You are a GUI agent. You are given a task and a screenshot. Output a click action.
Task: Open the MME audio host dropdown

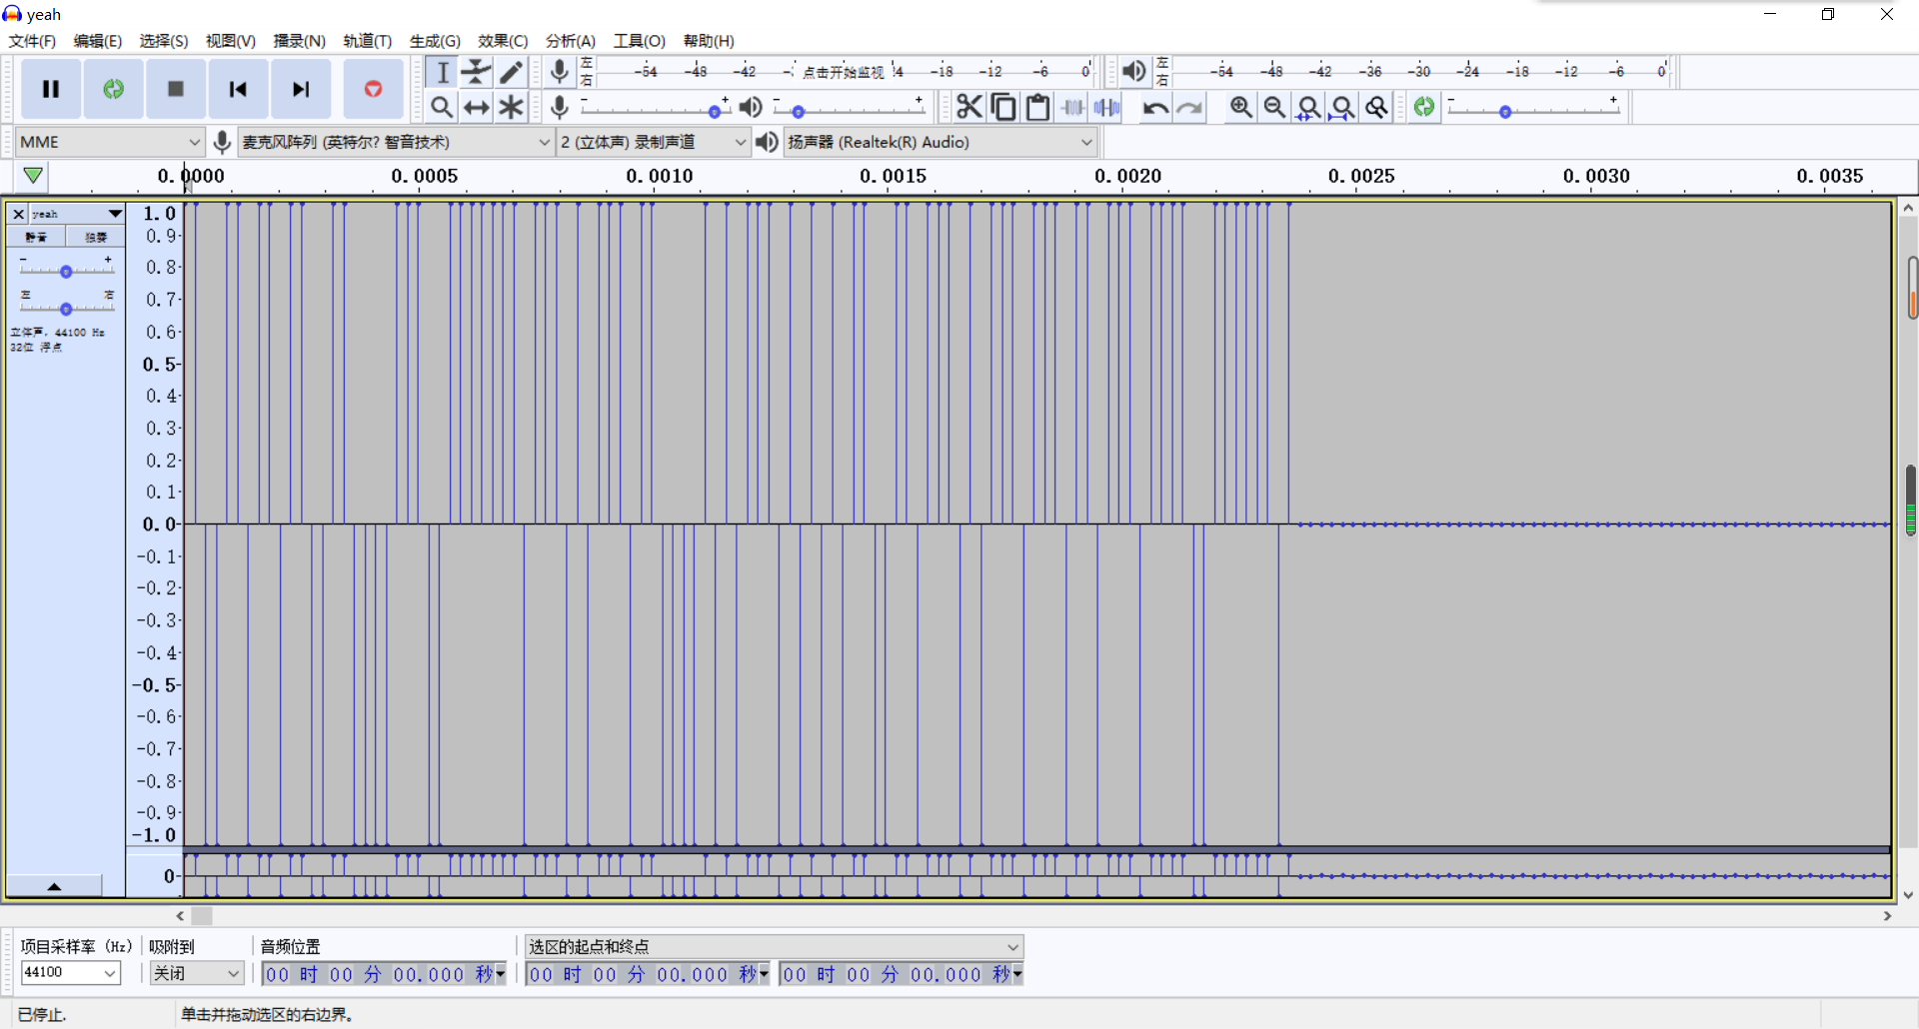(x=110, y=142)
